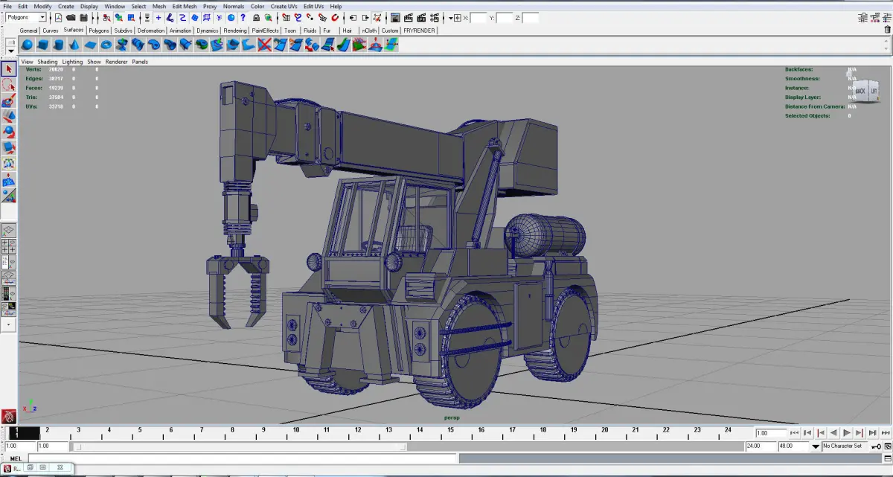The height and width of the screenshot is (477, 893).
Task: Click the IPR render clapperboard icon
Action: click(x=422, y=17)
